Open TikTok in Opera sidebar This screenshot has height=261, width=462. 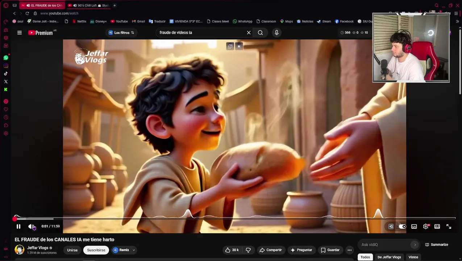point(6,74)
